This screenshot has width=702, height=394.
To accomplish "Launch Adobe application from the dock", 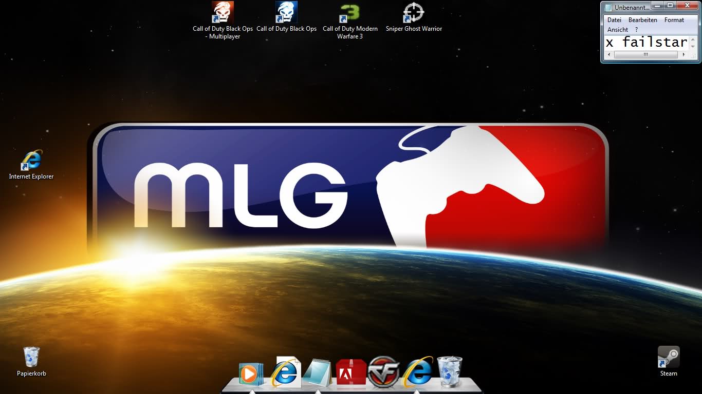I will pyautogui.click(x=350, y=372).
